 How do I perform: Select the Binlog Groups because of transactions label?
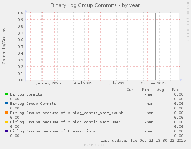[x=53, y=131]
